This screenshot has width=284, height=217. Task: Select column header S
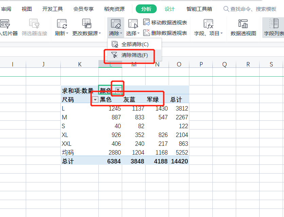click(x=271, y=64)
